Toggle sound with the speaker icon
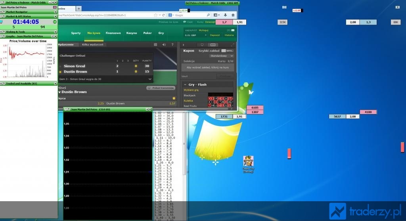Image resolution: width=406 pixels, height=221 pixels. tap(164, 44)
